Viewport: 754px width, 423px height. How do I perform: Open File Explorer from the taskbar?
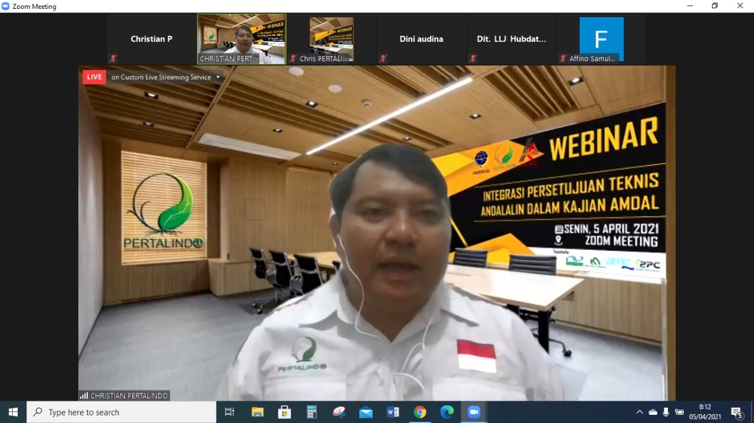coord(257,412)
